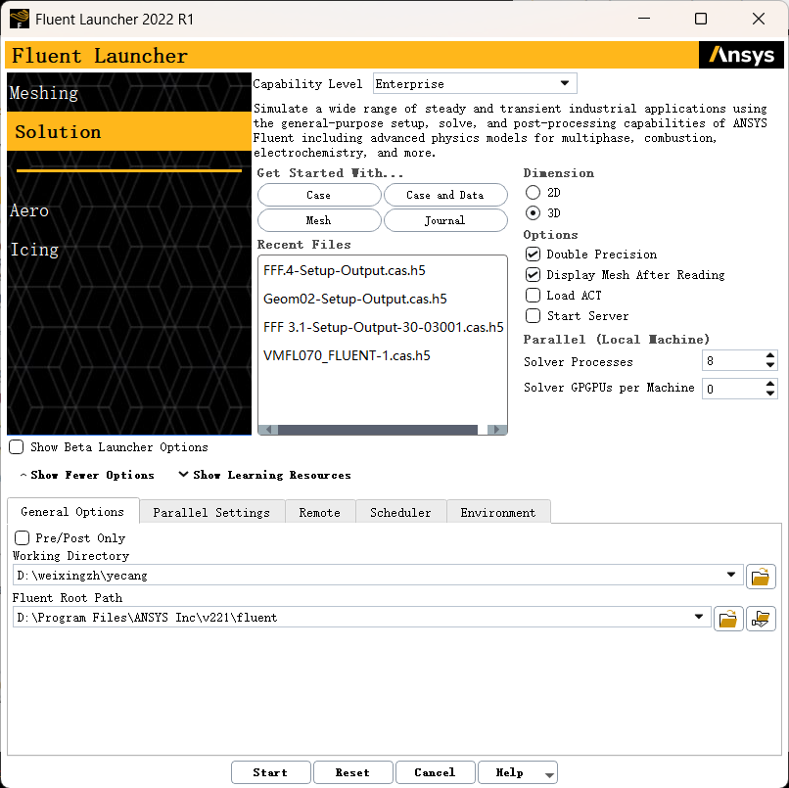Click the reset Fluent Root Path icon
789x788 pixels.
pyautogui.click(x=761, y=619)
